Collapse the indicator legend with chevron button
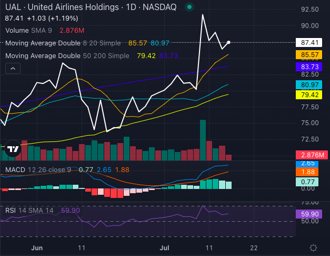Screen dimensions: 330x256 click(13, 69)
